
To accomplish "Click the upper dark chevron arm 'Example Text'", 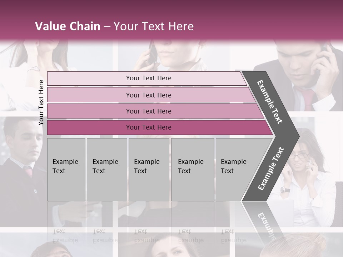I will click(270, 103).
